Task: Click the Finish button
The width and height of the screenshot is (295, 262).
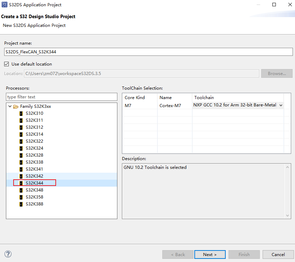Action: [x=244, y=254]
